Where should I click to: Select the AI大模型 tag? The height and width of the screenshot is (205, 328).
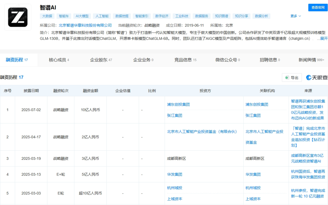pyautogui.click(x=82, y=16)
